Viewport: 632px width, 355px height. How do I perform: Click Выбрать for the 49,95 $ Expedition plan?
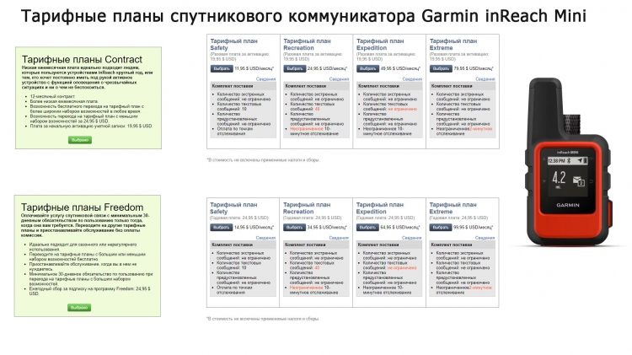coord(367,68)
